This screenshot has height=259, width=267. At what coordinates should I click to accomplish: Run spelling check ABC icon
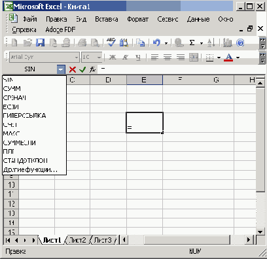click(x=111, y=42)
